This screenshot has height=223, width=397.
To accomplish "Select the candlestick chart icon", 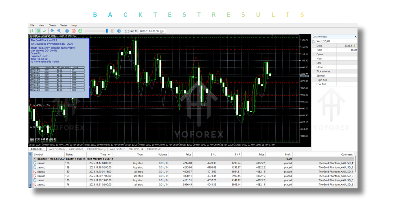I will pyautogui.click(x=38, y=31).
